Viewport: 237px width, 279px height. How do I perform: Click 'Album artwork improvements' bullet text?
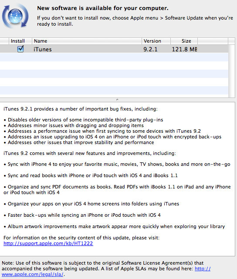click(x=116, y=226)
